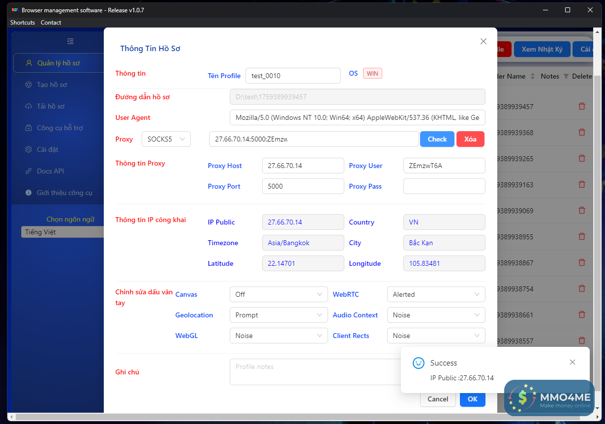Click the Giới thiệu công cụ info icon
This screenshot has width=605, height=424.
click(28, 193)
